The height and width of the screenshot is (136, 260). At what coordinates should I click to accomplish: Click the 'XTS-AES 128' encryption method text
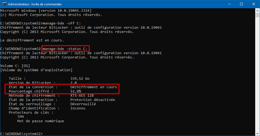82,96
